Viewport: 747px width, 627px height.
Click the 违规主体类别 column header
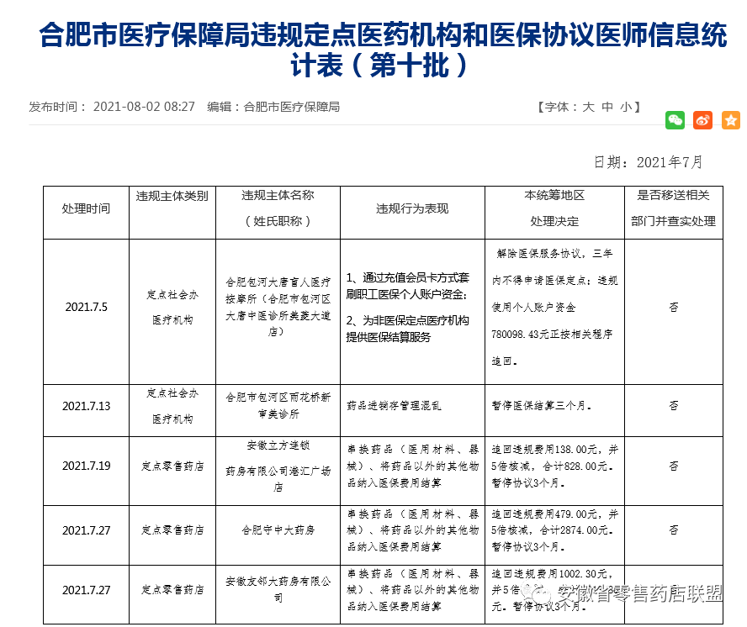tap(172, 196)
